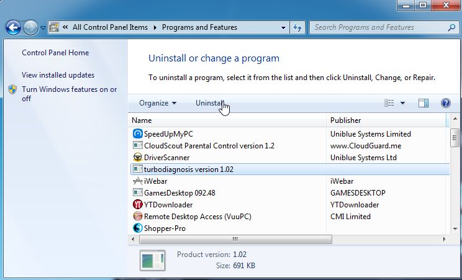This screenshot has height=280, width=462.
Task: Select SpeedUpMyPC entry name
Action: tap(168, 134)
